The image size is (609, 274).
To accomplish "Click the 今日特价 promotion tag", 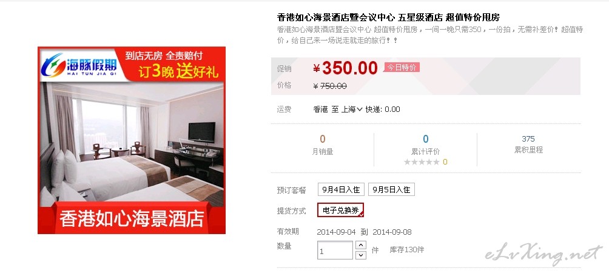I will 402,67.
